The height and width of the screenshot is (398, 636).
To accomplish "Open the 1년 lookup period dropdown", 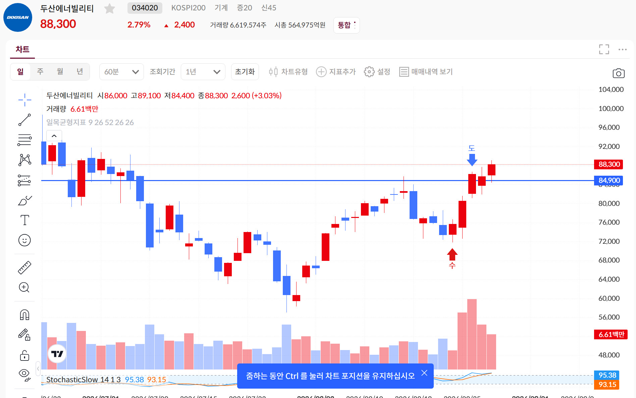I will pos(203,72).
